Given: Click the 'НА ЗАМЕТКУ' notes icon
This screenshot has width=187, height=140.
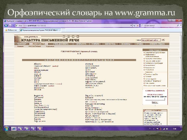Looking at the screenshot, I should click(x=145, y=110).
